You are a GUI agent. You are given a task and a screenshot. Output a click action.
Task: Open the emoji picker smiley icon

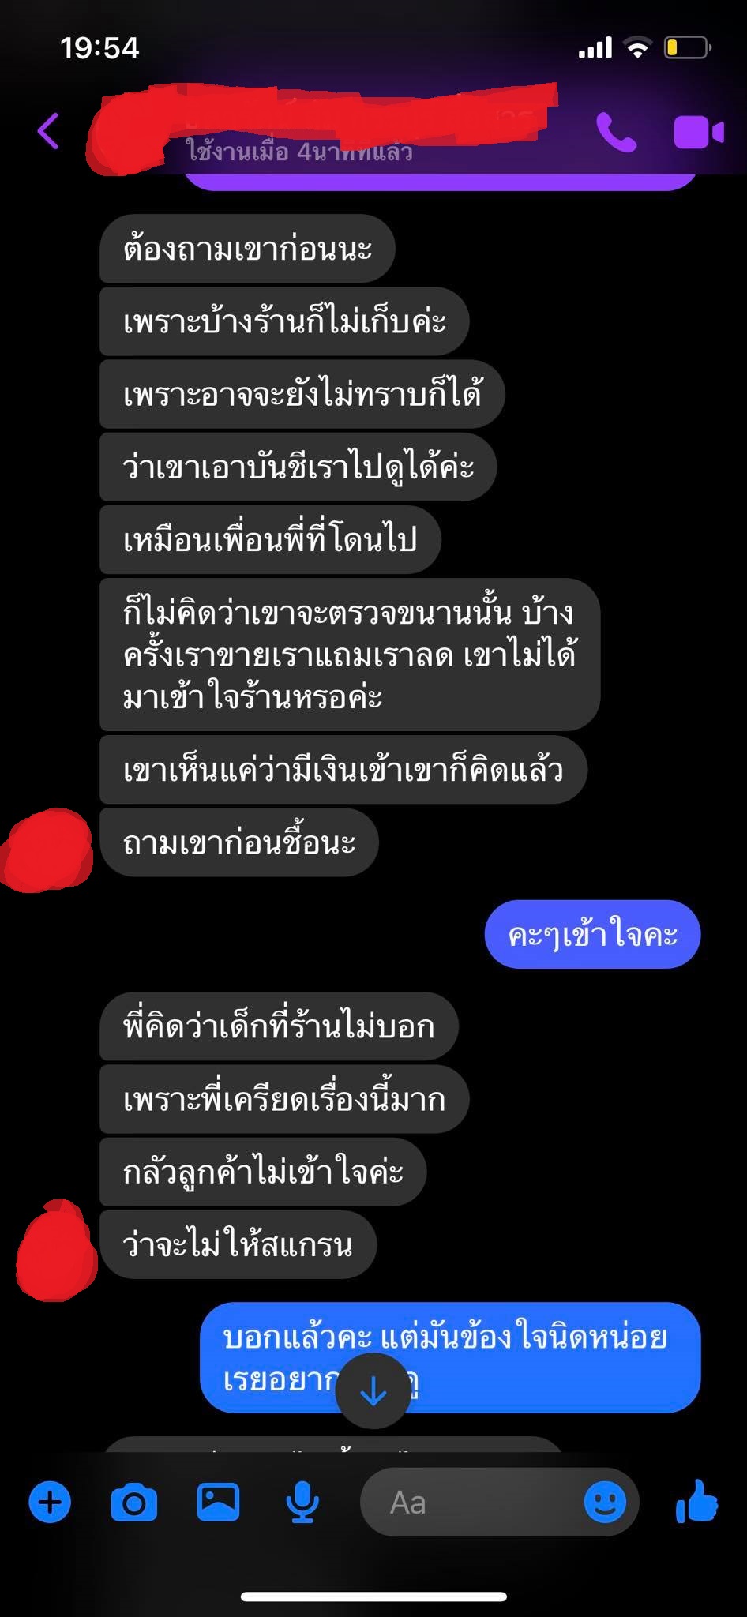pyautogui.click(x=605, y=1502)
